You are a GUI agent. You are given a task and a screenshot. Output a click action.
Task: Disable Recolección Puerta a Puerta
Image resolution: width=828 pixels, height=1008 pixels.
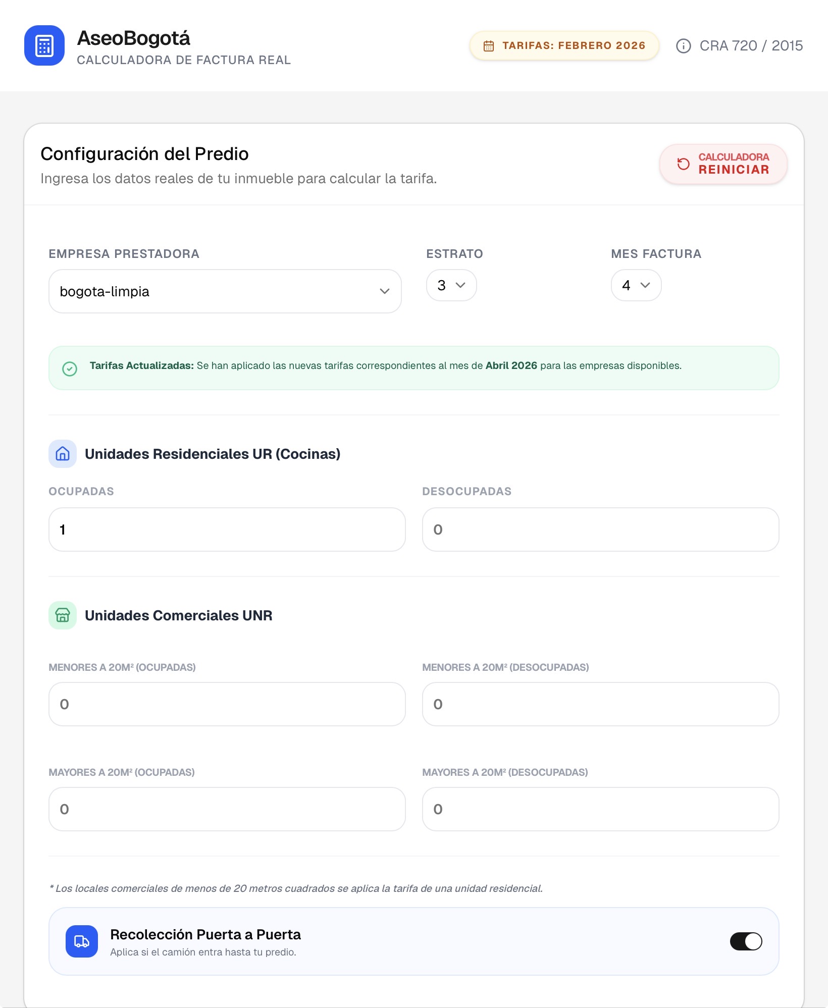click(x=746, y=941)
